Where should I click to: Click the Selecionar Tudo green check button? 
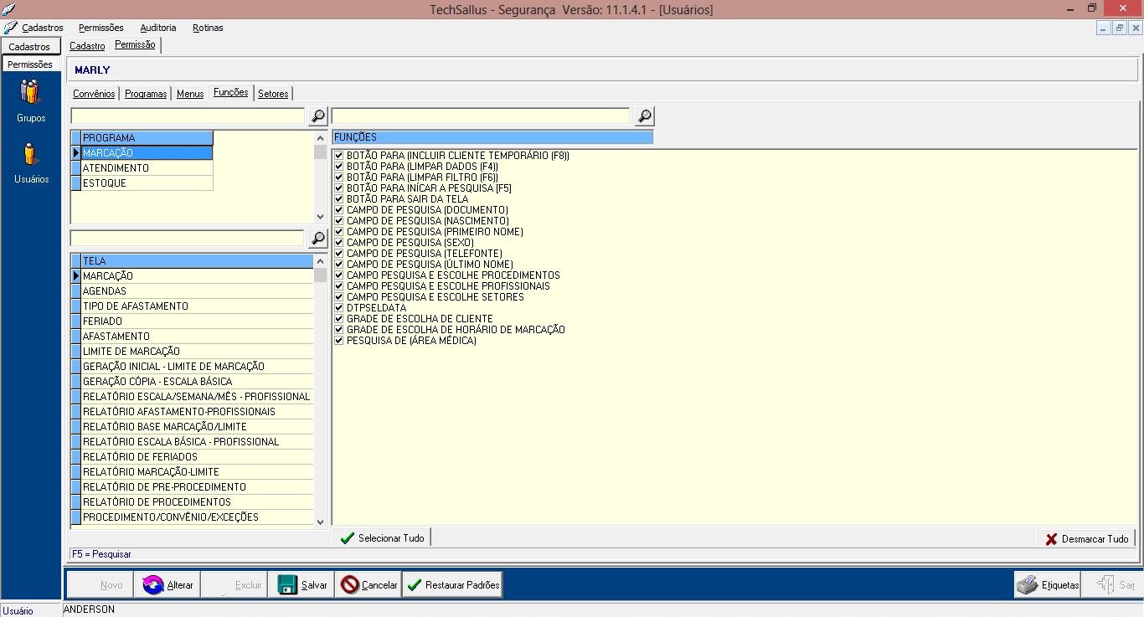tap(382, 538)
